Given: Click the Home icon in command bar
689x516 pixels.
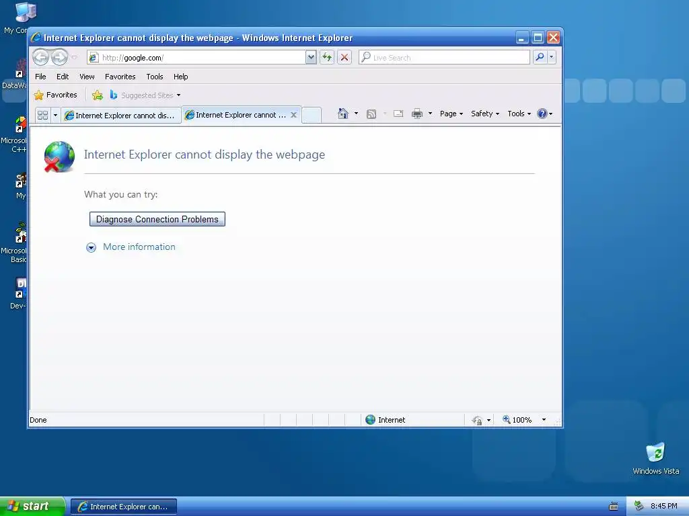Looking at the screenshot, I should coord(342,114).
